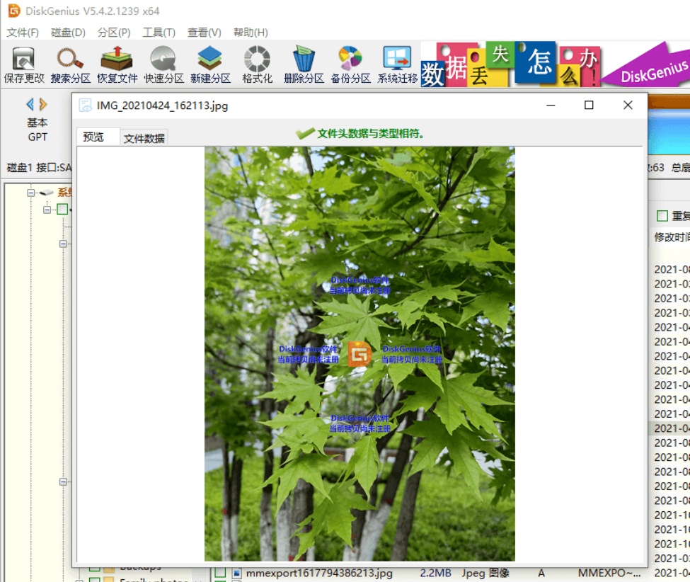Open the Backup Partition (备份分区) tool
690x582 pixels.
point(350,64)
